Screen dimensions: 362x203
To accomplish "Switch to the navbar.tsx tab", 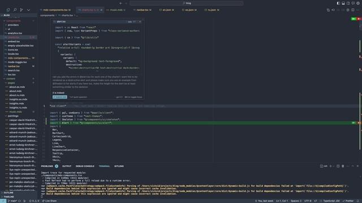I will point(143,10).
